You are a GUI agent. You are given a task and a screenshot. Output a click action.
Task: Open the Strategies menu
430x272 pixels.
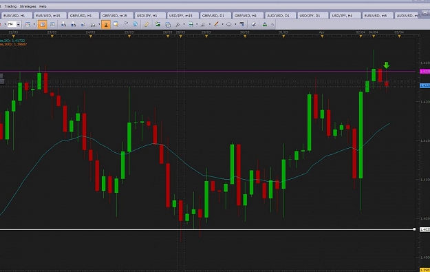(x=28, y=6)
